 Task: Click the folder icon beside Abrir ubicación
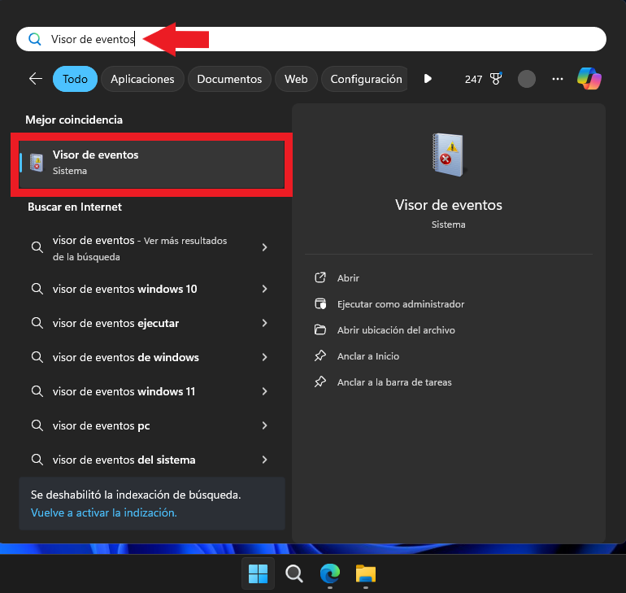(x=320, y=329)
